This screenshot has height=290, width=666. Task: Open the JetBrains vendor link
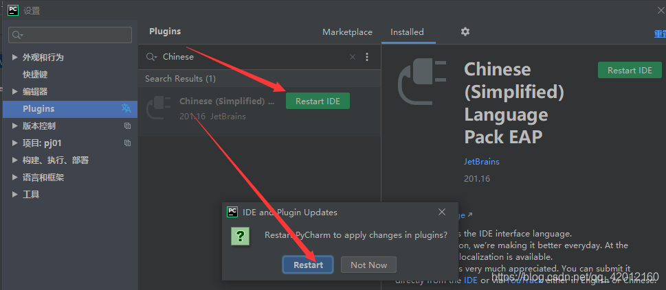(482, 162)
